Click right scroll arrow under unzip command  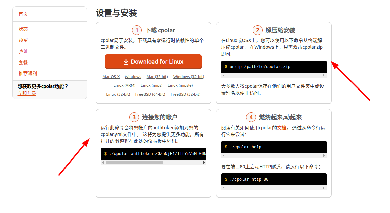(x=324, y=75)
